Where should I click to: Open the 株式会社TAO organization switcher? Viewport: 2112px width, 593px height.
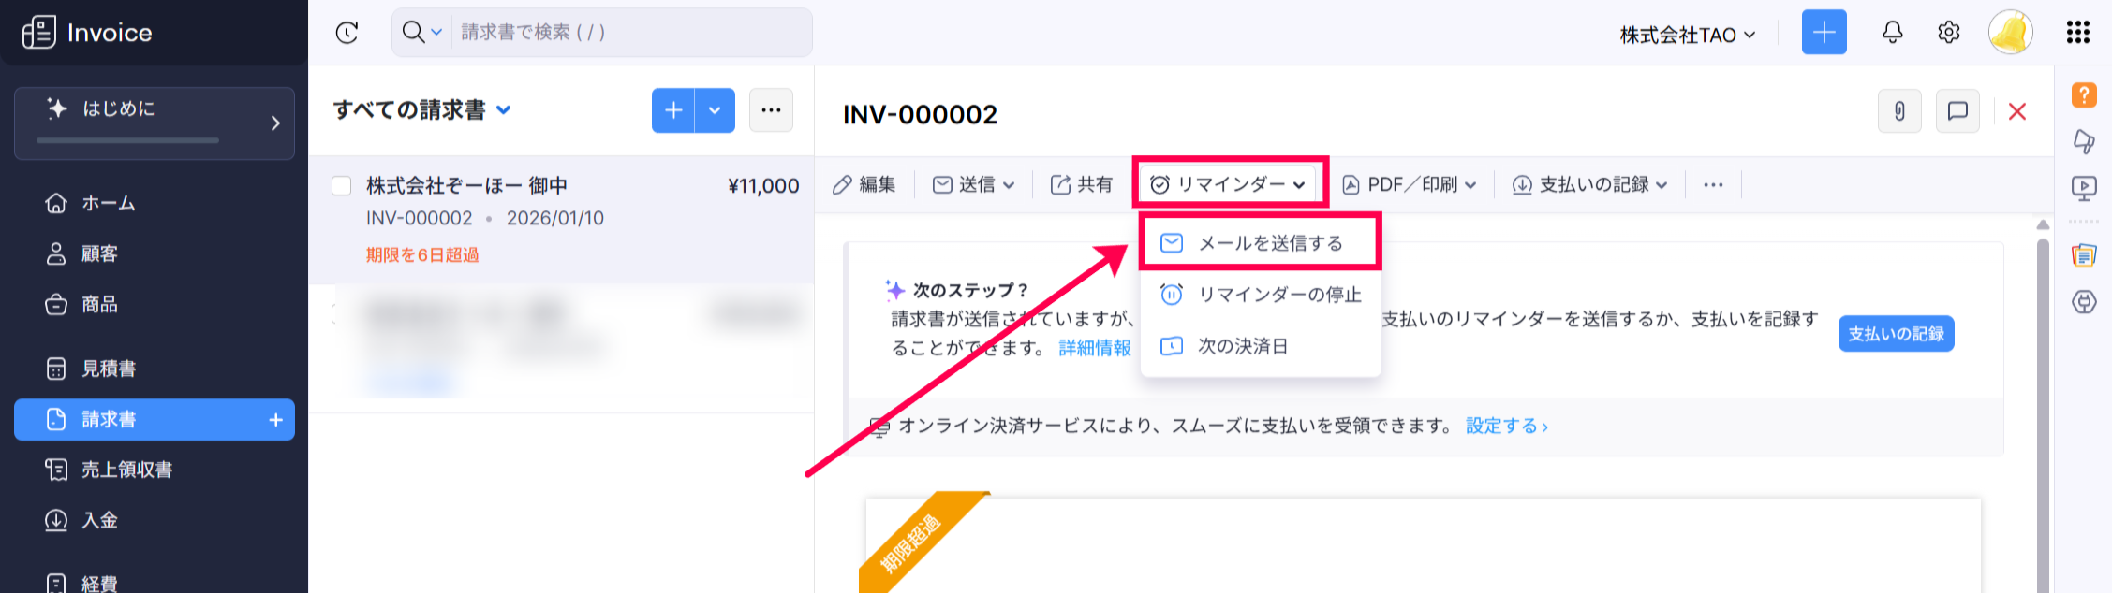pyautogui.click(x=1687, y=36)
